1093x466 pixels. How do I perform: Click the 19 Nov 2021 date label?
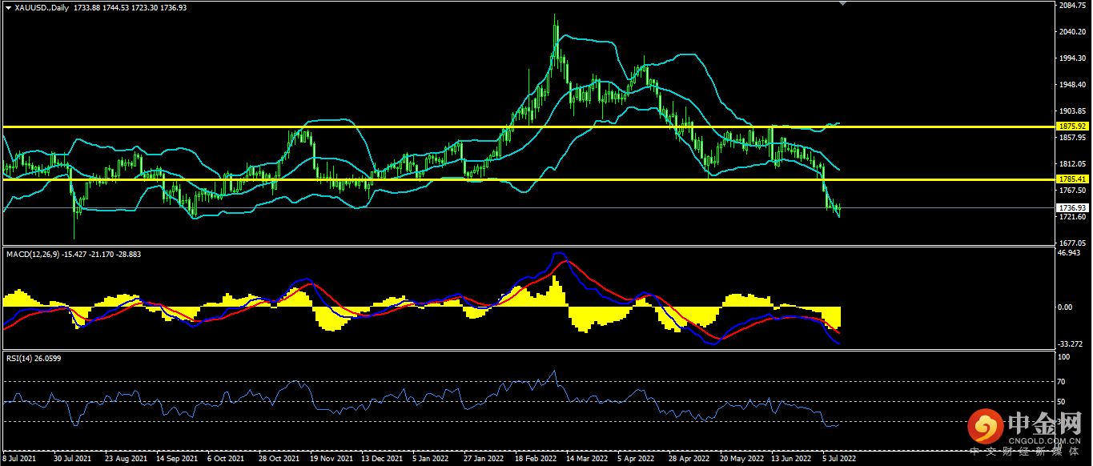coord(331,460)
